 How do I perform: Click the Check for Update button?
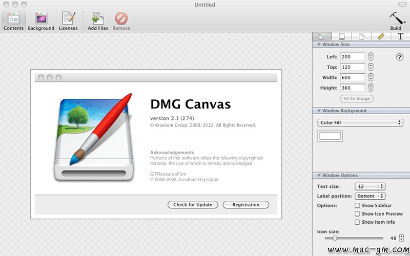pos(193,205)
